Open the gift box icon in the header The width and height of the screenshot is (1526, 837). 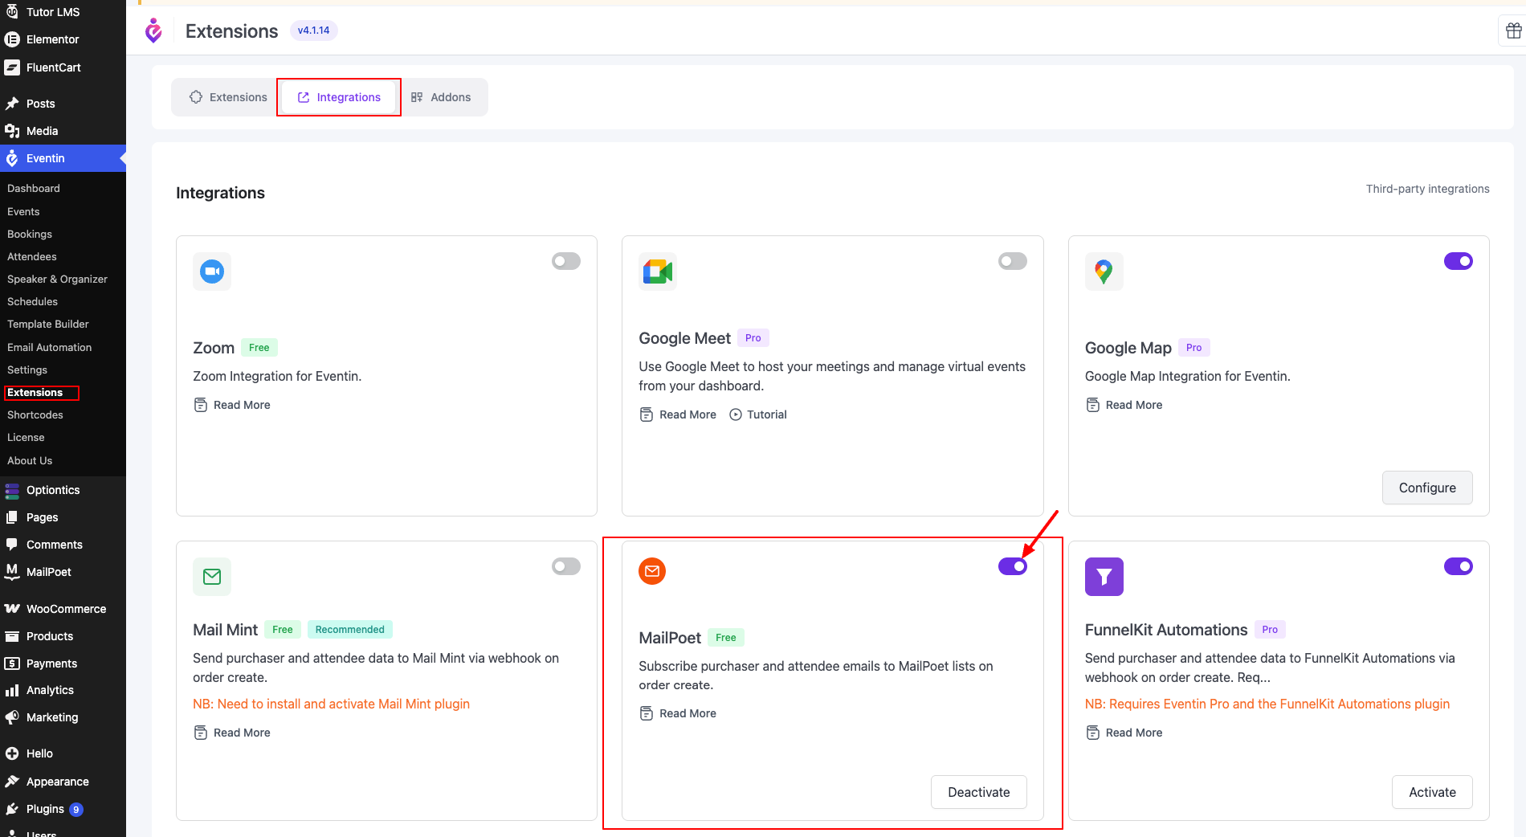click(1513, 31)
